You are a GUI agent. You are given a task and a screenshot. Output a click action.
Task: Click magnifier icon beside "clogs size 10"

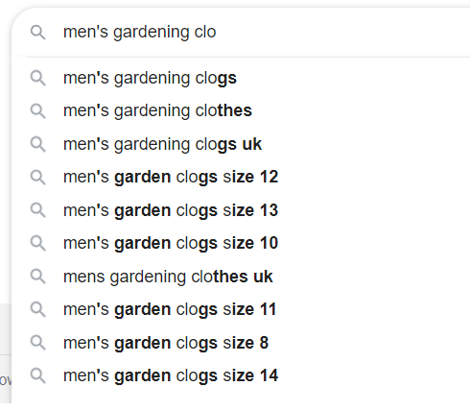(x=38, y=244)
